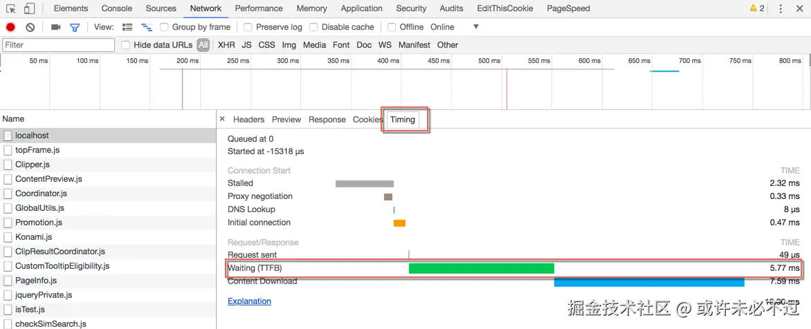The height and width of the screenshot is (329, 811).
Task: Filter requests by Doc
Action: [x=364, y=45]
